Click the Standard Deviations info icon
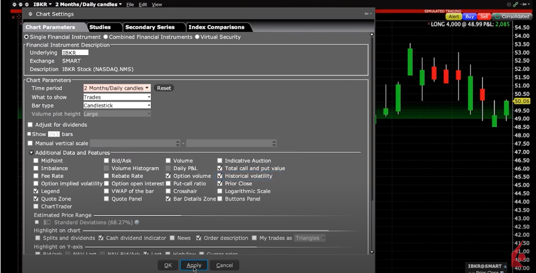 (137, 223)
